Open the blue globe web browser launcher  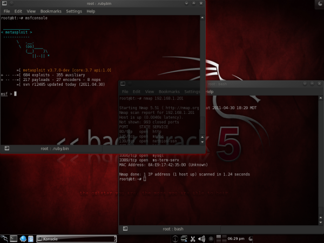click(x=23, y=239)
